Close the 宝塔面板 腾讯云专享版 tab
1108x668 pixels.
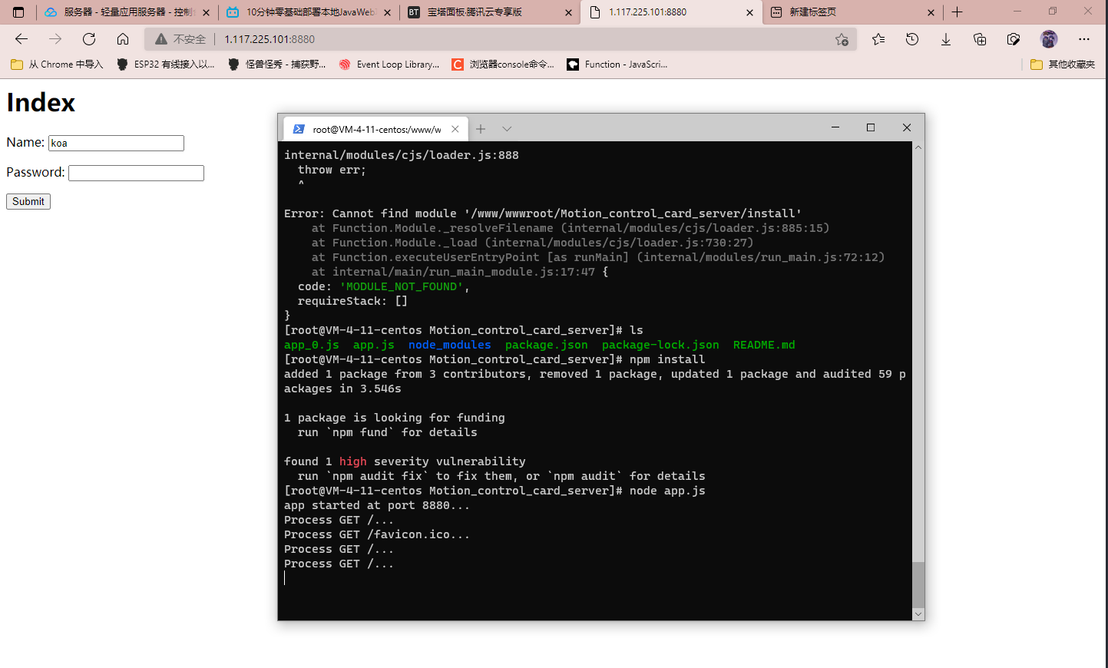tap(568, 12)
